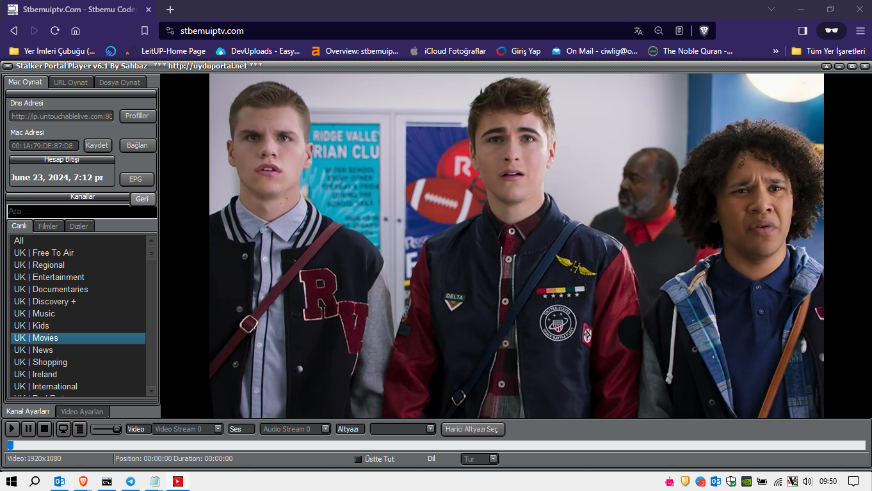Select UK | Documentaries category
The width and height of the screenshot is (872, 491).
coord(78,289)
